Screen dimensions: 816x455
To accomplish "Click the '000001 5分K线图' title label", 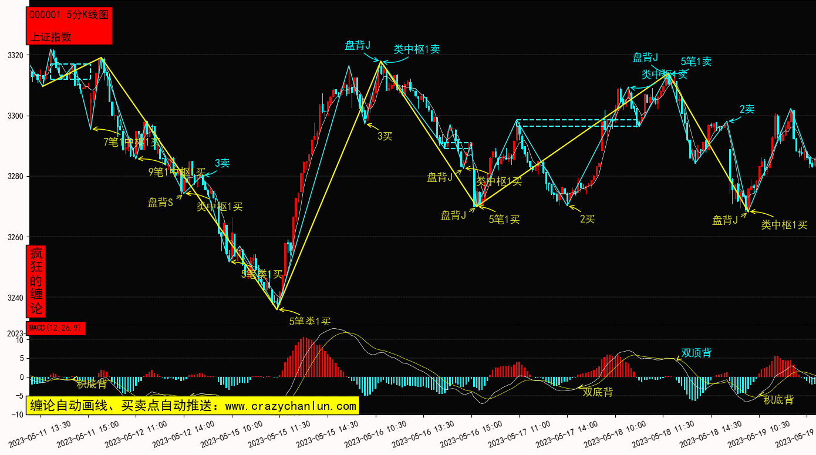I will click(69, 15).
